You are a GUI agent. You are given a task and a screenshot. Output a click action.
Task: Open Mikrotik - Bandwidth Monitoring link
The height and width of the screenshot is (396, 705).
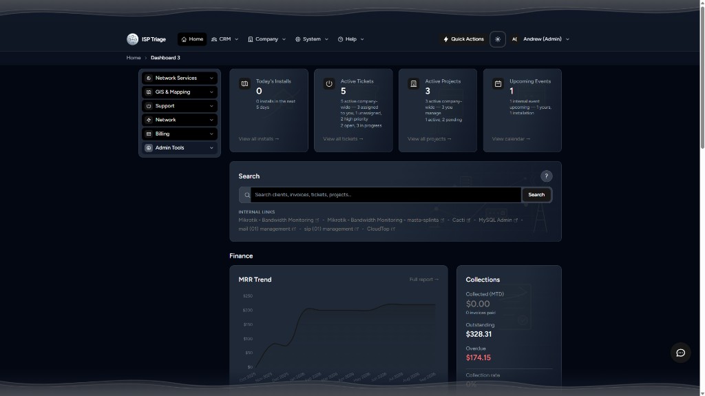(x=279, y=220)
